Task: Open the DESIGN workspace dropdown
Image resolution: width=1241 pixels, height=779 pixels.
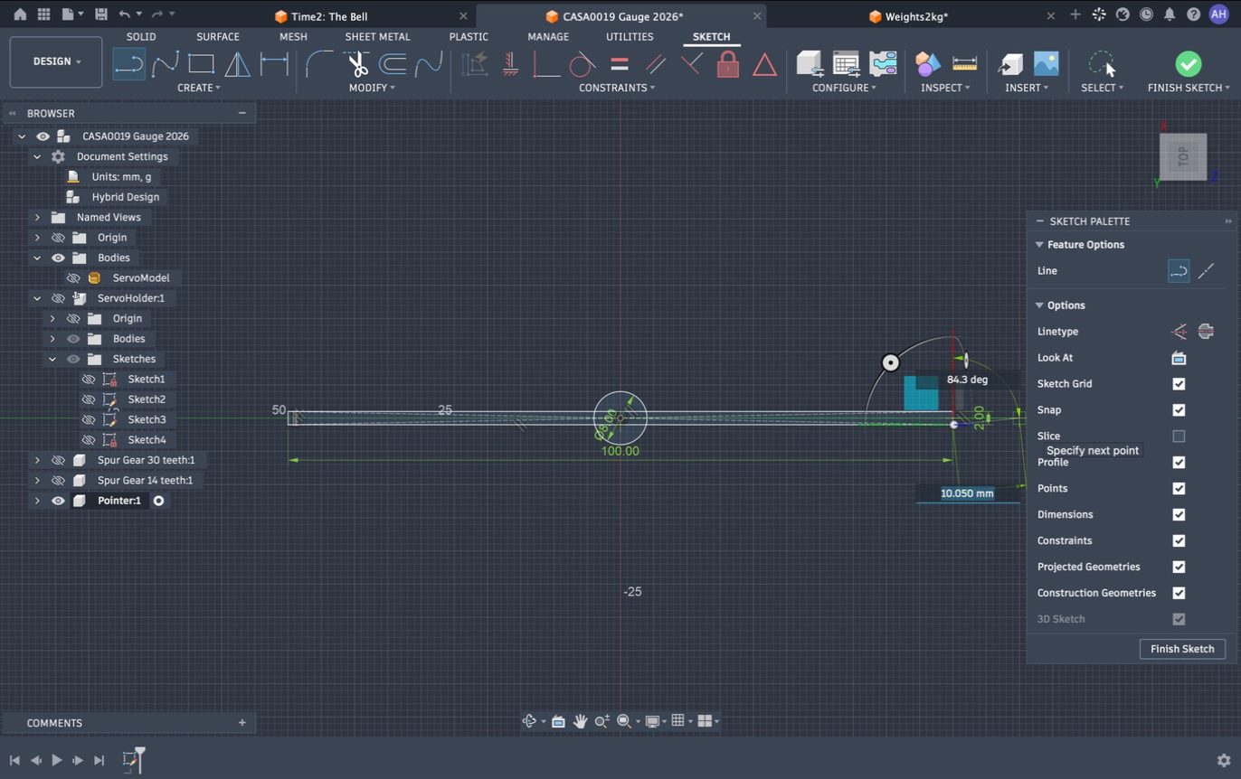Action: pyautogui.click(x=56, y=61)
